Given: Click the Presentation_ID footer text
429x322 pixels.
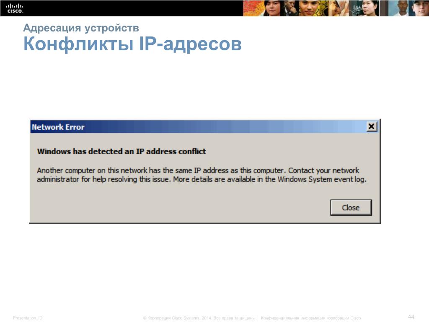Looking at the screenshot, I should [x=28, y=318].
